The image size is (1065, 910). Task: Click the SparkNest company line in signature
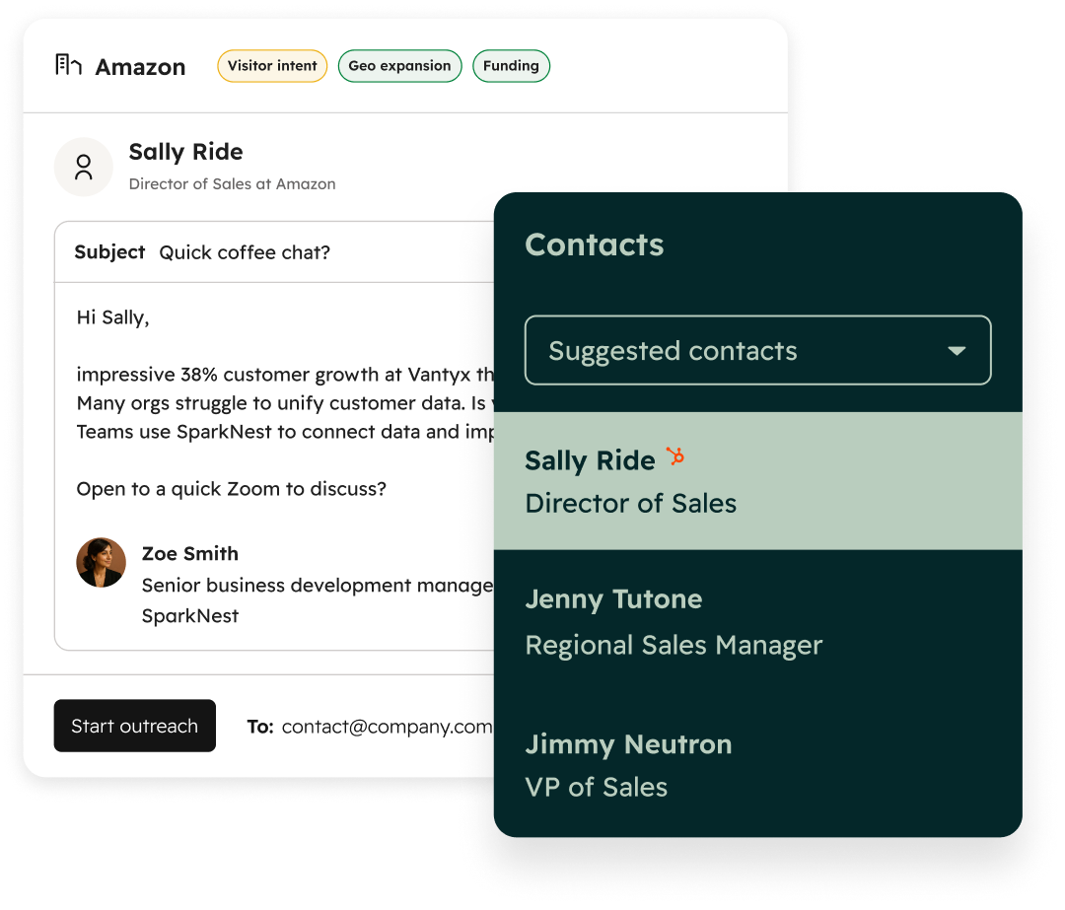pos(190,616)
